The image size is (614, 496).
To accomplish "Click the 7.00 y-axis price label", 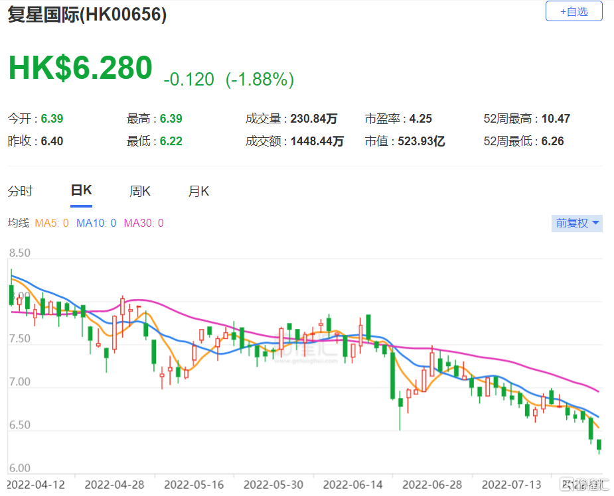I will tap(19, 382).
